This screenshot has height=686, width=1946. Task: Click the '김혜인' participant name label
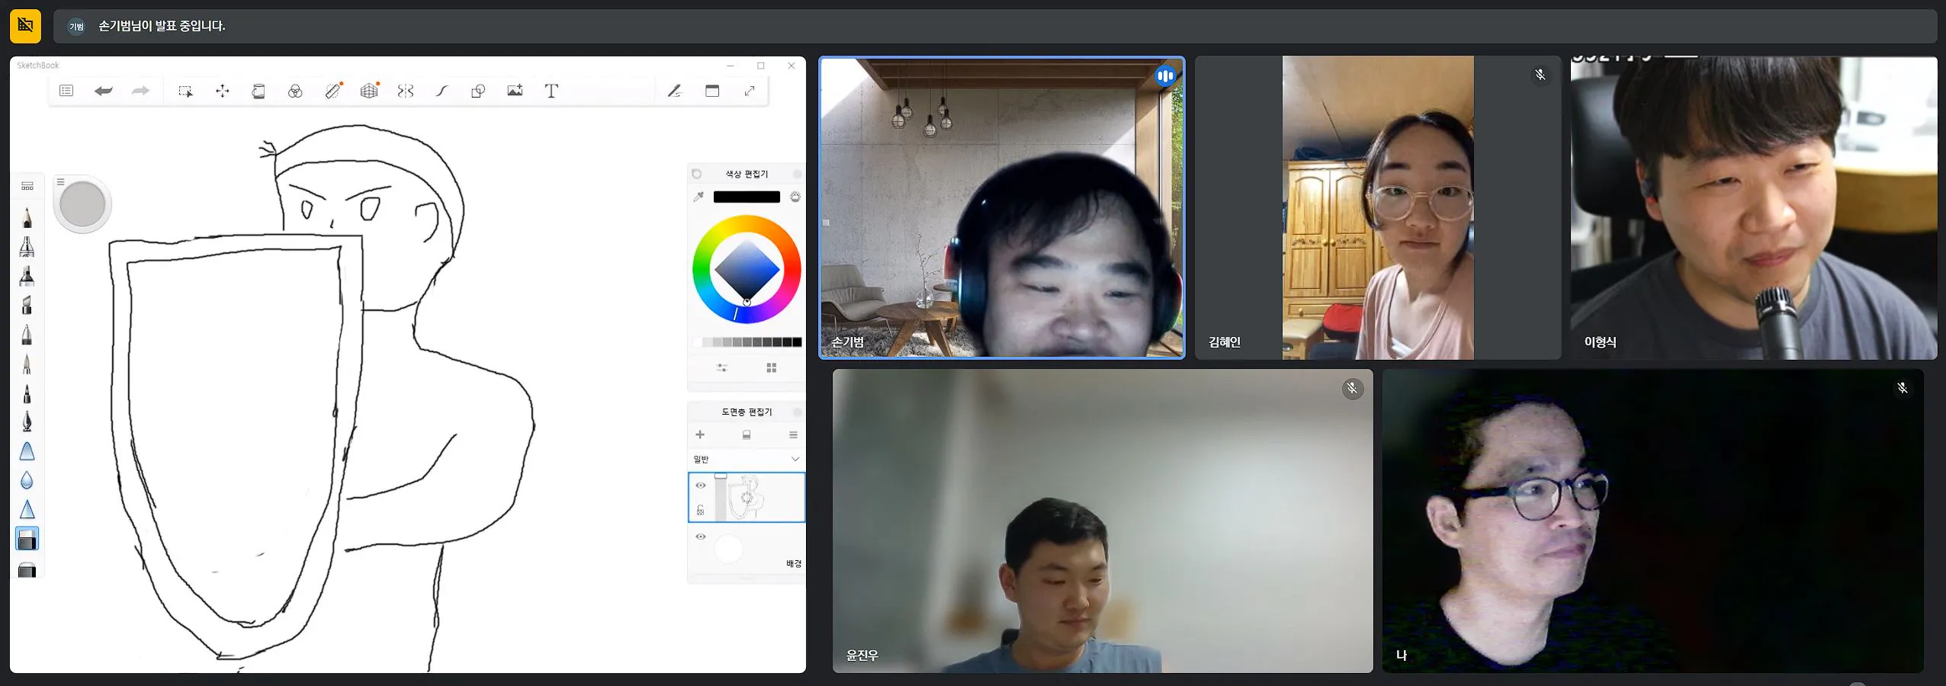tap(1225, 342)
